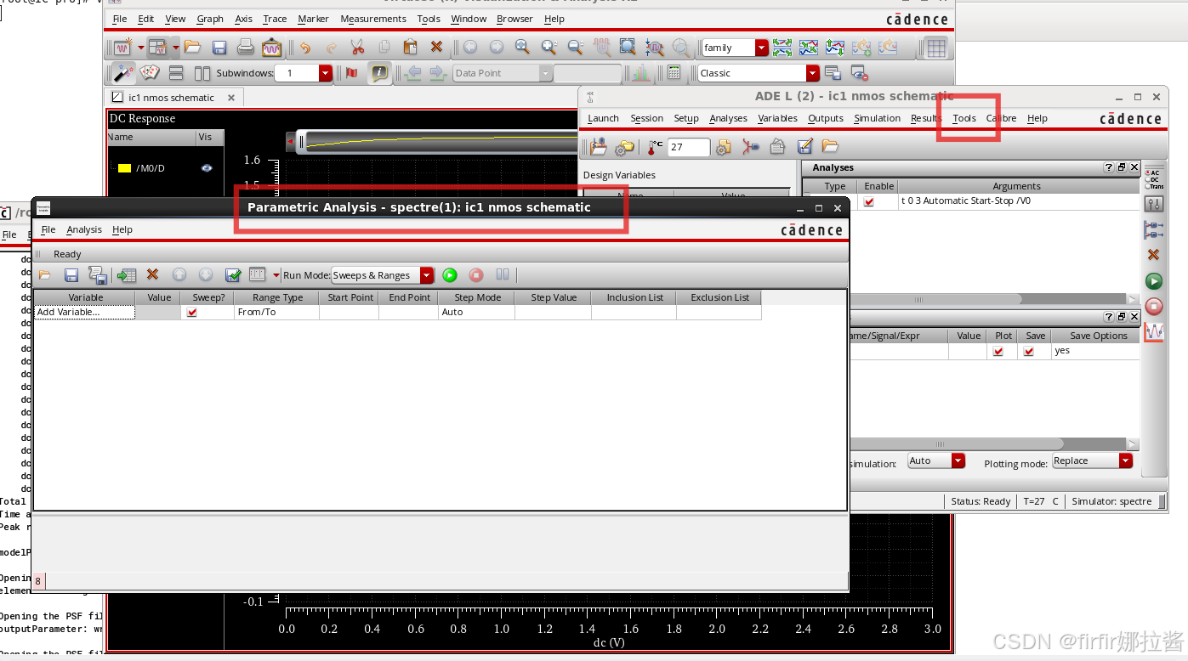This screenshot has height=661, width=1188.
Task: Open Outputs menu in ADE L window
Action: click(x=826, y=118)
